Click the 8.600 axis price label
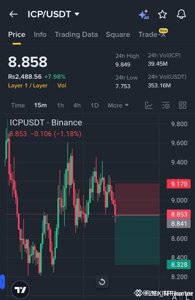Screen dimensions: 195x300 pyautogui.click(x=179, y=239)
